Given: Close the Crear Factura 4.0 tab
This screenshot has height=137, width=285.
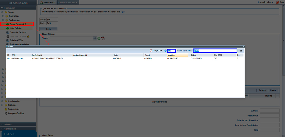Looking at the screenshot, I should [77, 2].
